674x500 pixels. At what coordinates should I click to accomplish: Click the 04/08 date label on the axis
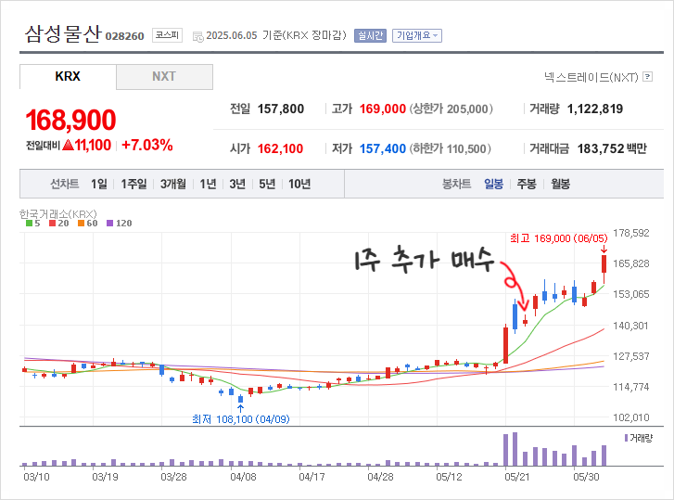pos(243,477)
